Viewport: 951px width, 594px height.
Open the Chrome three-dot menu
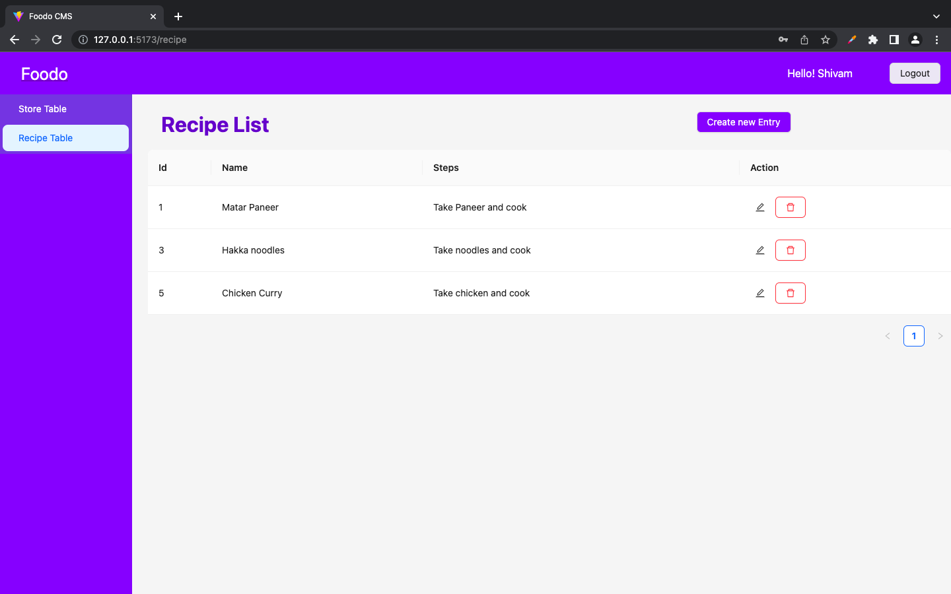click(936, 40)
